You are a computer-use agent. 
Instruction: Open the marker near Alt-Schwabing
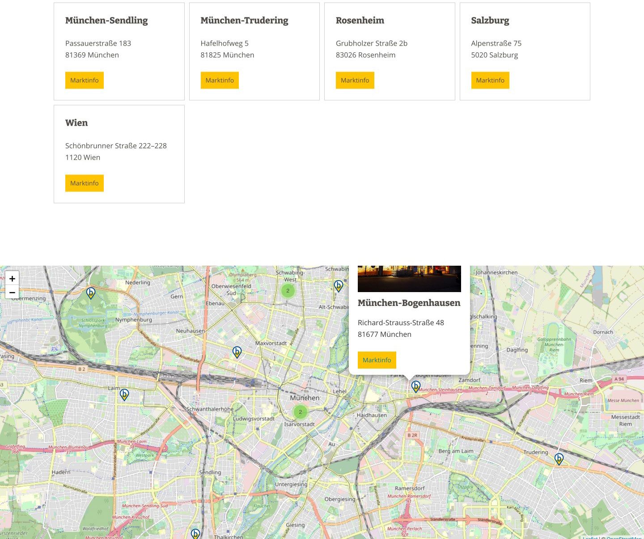pos(339,285)
